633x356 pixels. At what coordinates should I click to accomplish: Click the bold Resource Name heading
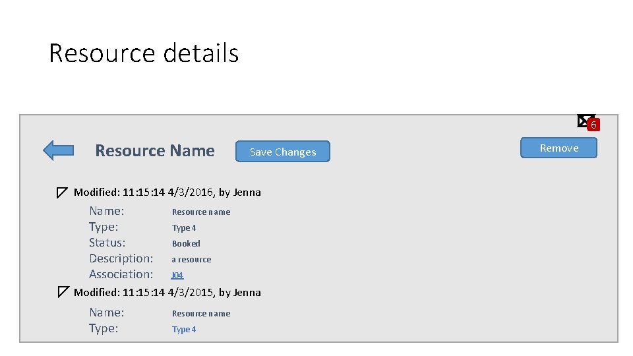coord(155,150)
